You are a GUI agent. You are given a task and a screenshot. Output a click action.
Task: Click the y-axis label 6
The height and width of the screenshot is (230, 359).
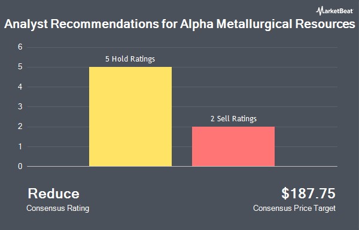pos(20,47)
